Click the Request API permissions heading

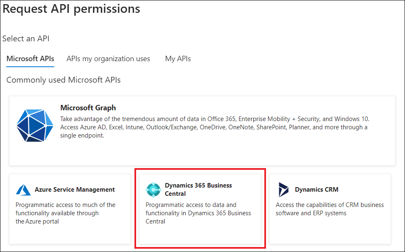(x=71, y=9)
